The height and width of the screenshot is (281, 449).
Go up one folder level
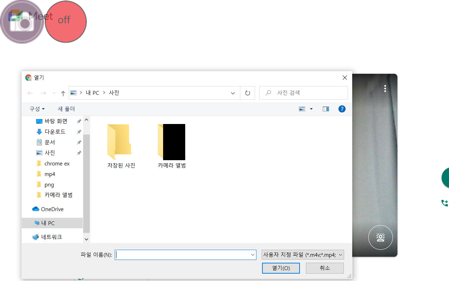[63, 93]
